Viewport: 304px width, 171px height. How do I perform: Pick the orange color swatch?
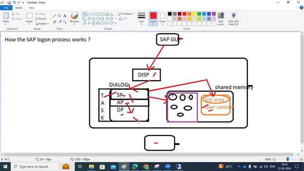(190, 14)
